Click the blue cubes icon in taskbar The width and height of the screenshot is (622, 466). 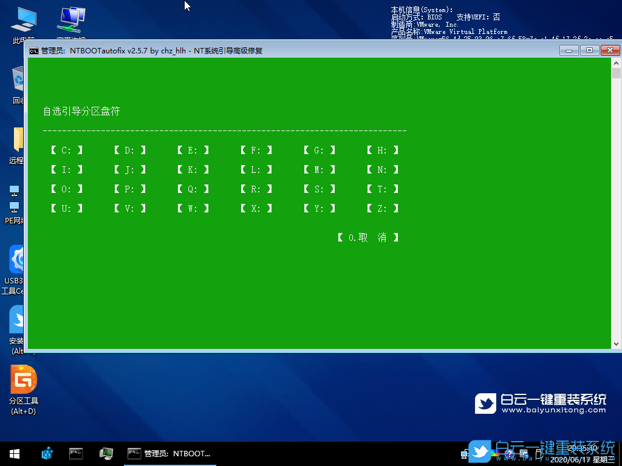tap(47, 453)
